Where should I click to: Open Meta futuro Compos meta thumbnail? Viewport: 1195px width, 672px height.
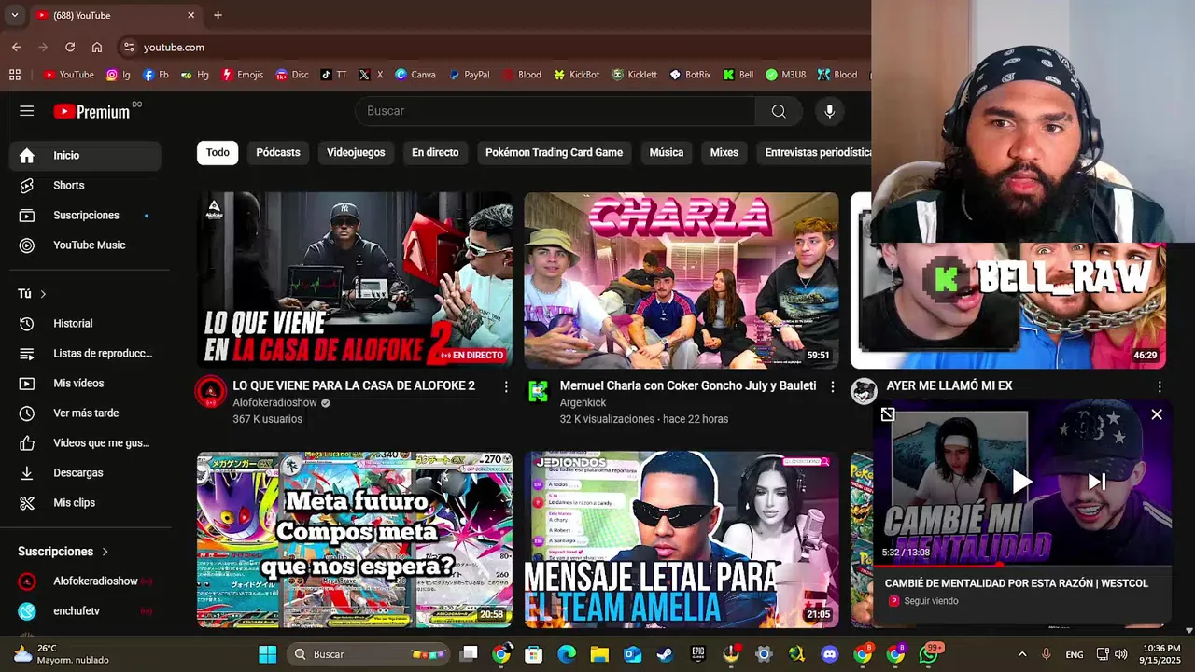click(x=355, y=539)
